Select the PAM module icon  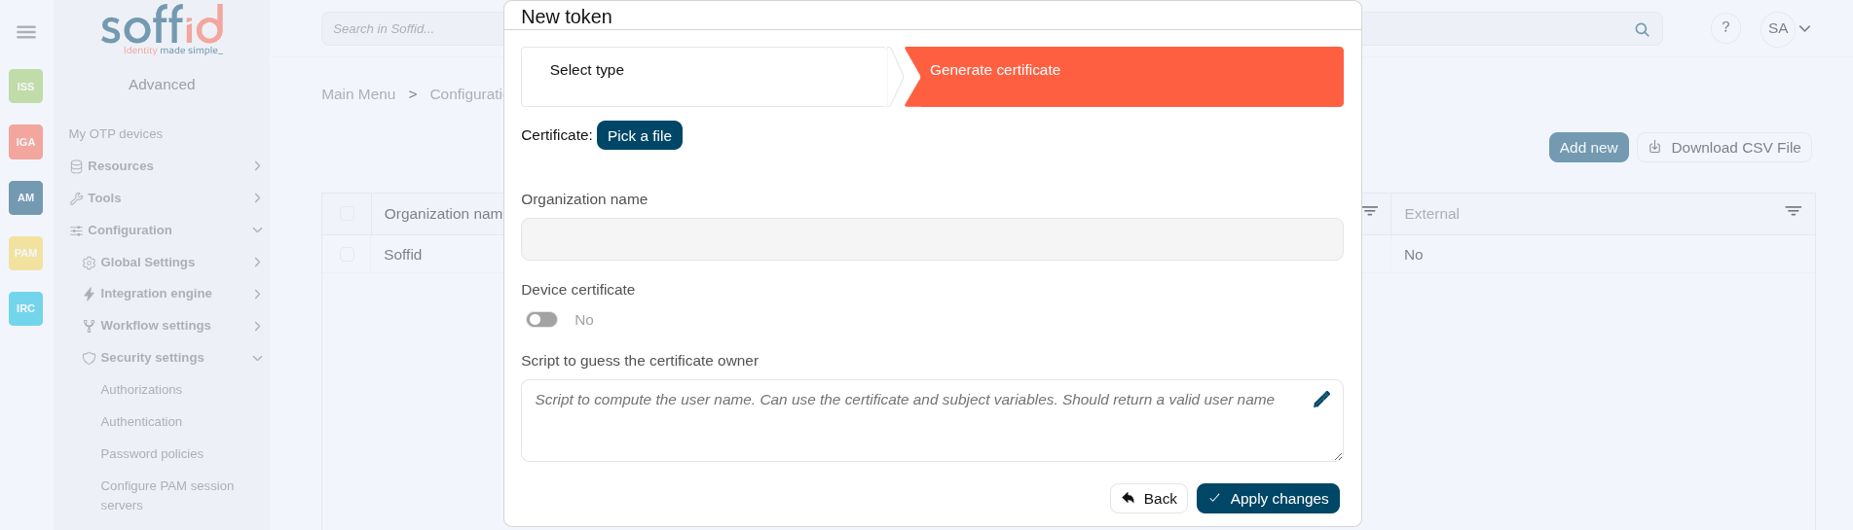point(26,253)
